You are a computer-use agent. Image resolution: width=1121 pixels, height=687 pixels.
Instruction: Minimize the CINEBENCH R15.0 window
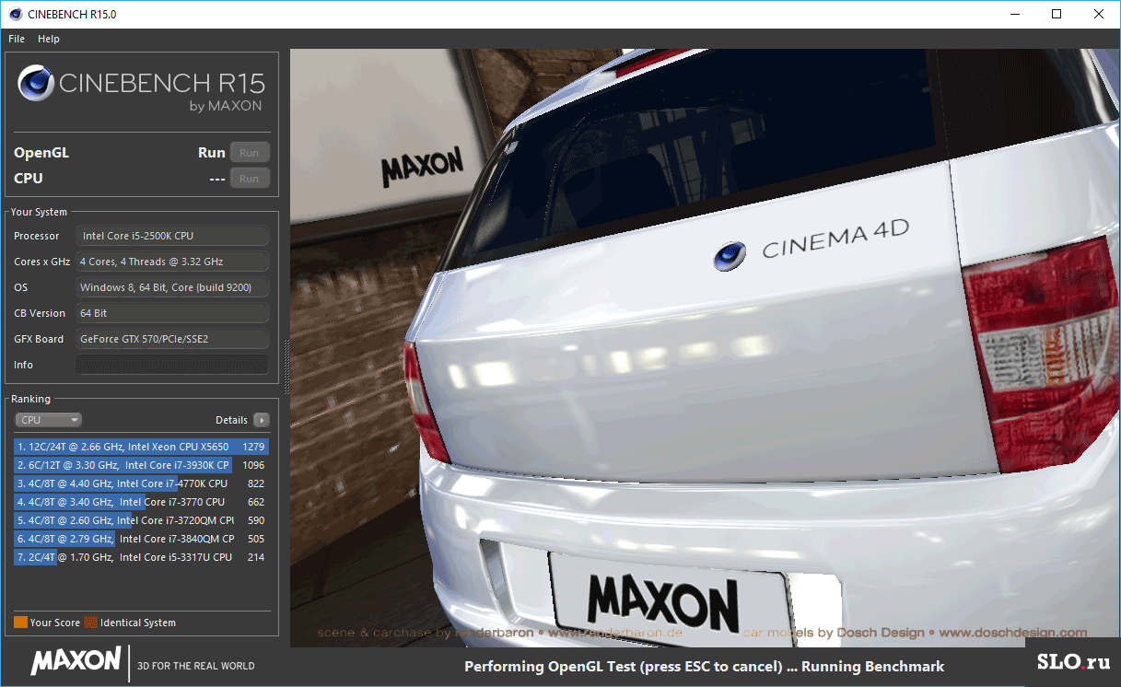1015,14
